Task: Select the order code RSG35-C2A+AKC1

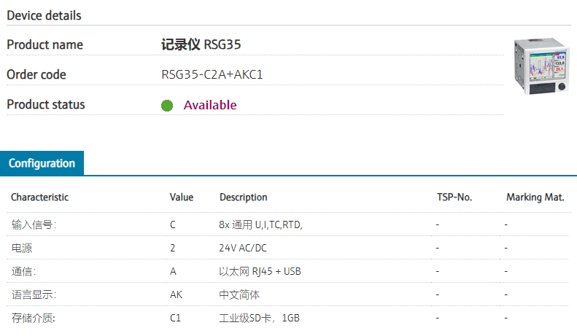Action: 212,74
